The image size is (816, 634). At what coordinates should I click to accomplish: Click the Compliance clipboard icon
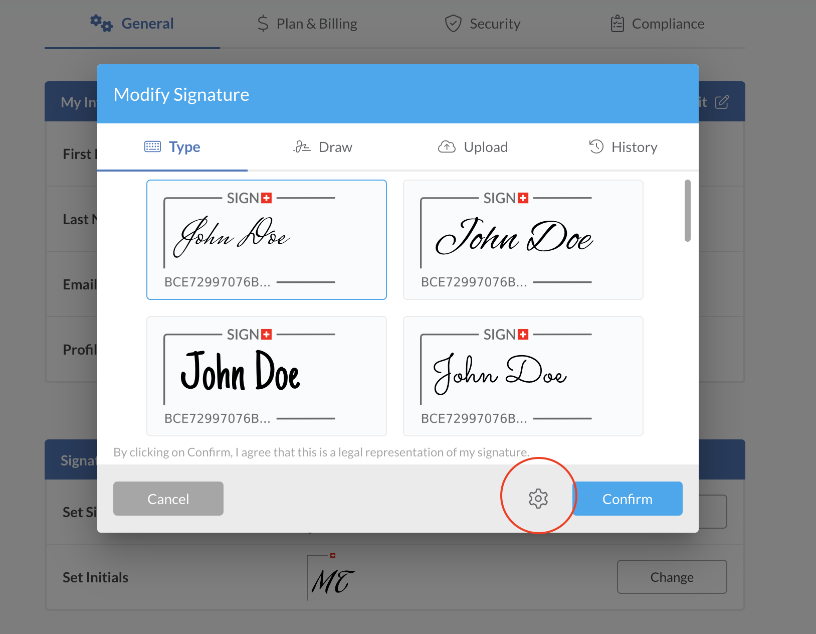tap(617, 24)
